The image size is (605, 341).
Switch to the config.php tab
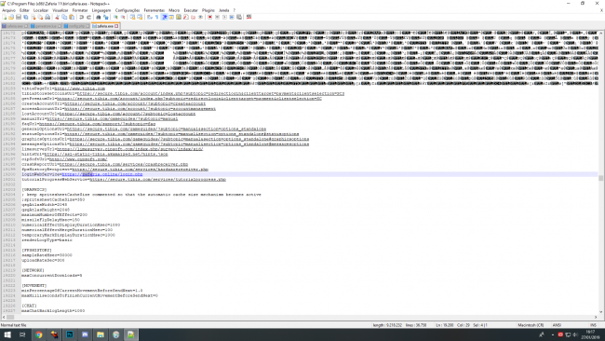(76, 26)
